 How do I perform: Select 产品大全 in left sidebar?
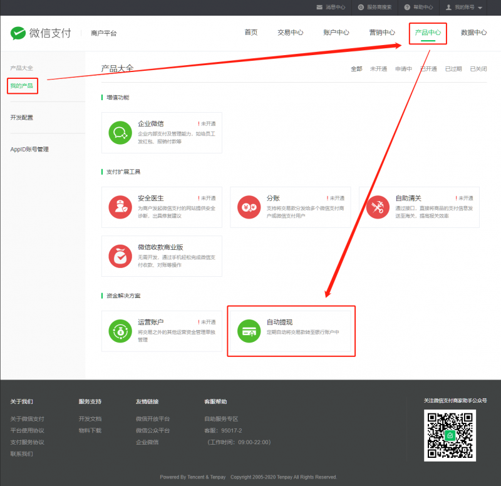pos(21,68)
